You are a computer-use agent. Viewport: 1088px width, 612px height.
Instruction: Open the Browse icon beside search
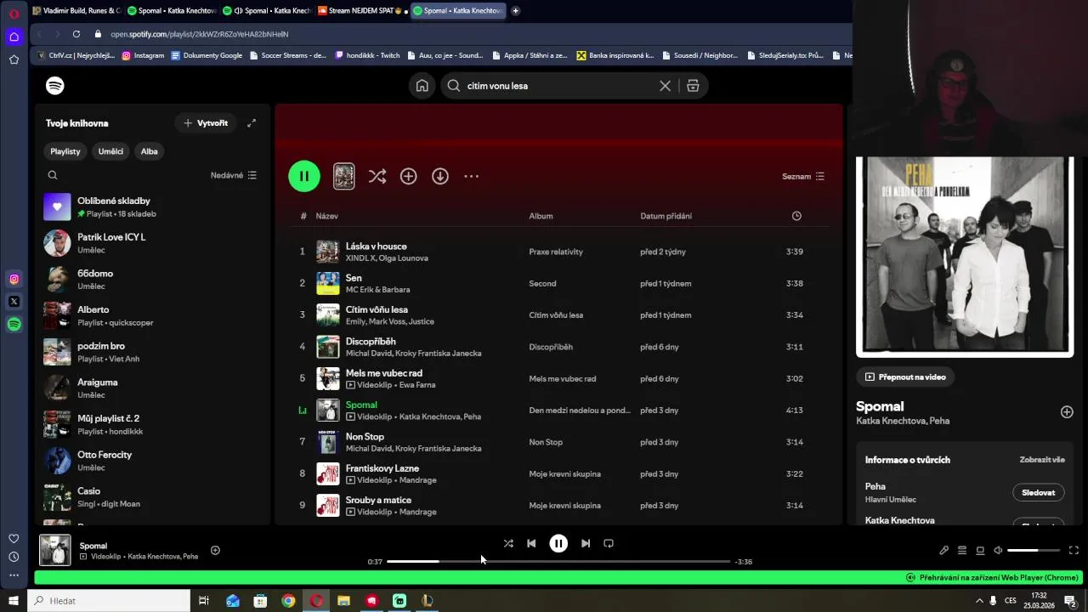693,86
